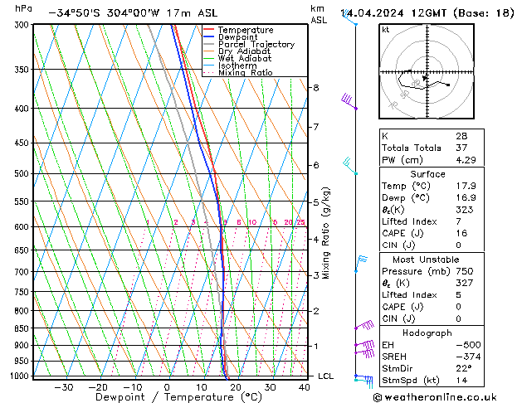This screenshot has width=522, height=403.
Task: Click the 500 pressure level label
Action: 23,173
